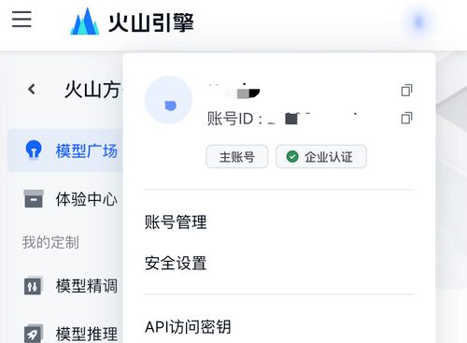
Task: Select 模型广场 in the sidebar
Action: [x=65, y=150]
